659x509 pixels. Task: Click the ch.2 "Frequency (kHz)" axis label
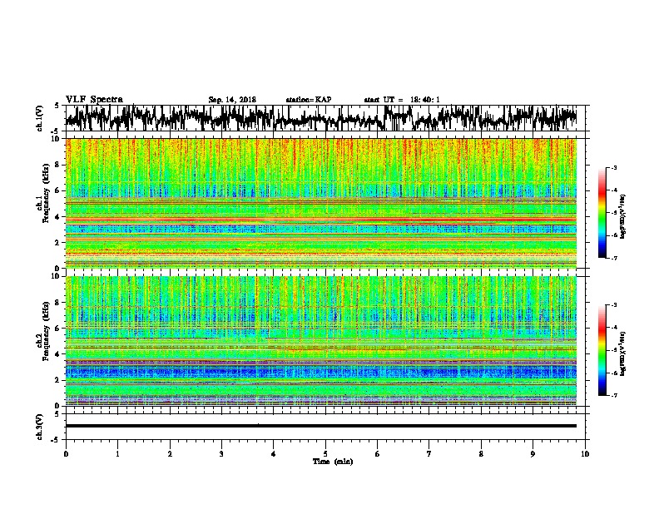pyautogui.click(x=46, y=331)
